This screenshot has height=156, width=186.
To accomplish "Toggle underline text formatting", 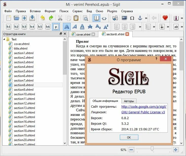I will pos(82,27).
